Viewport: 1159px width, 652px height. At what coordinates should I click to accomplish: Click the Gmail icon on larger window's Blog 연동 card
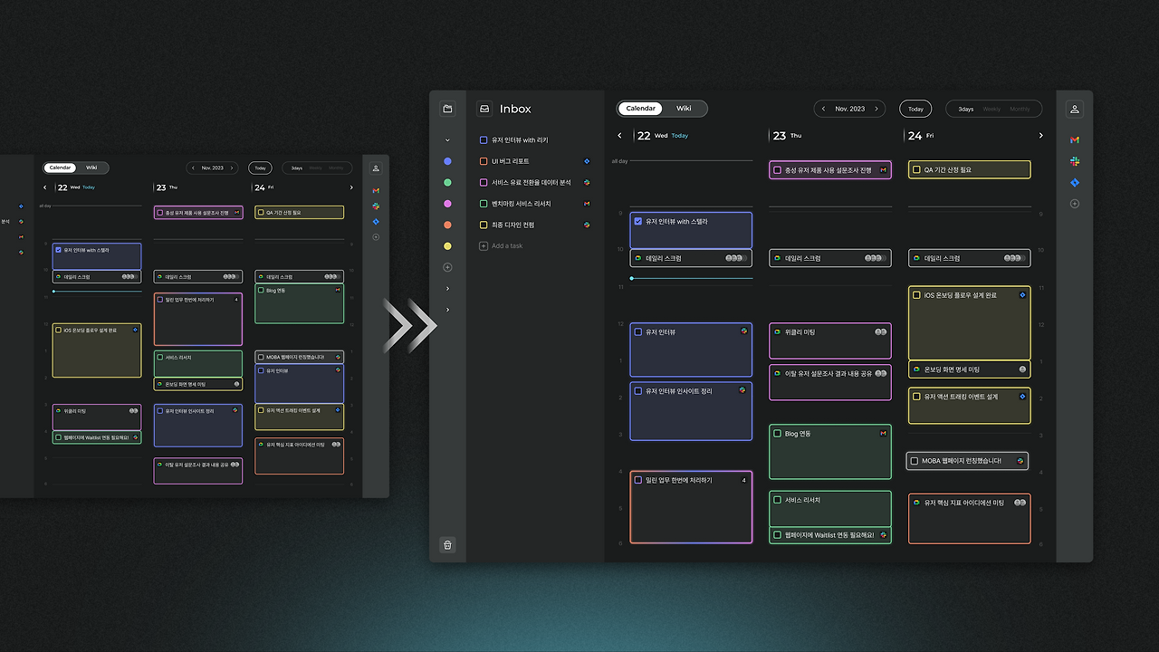pyautogui.click(x=883, y=434)
